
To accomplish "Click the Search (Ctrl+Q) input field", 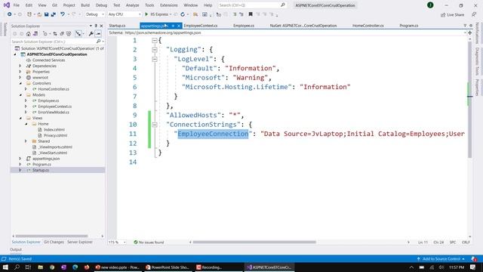I will pos(252,5).
